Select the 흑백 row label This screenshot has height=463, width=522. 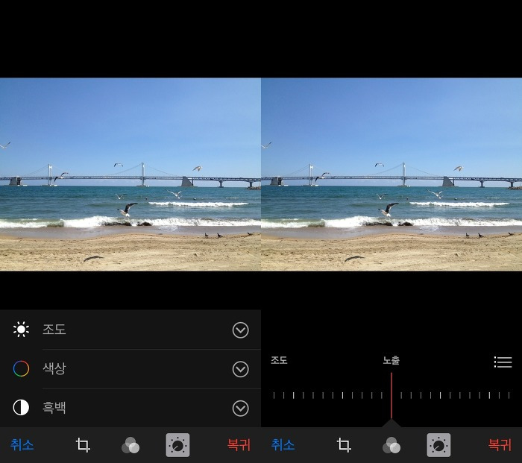tap(54, 407)
